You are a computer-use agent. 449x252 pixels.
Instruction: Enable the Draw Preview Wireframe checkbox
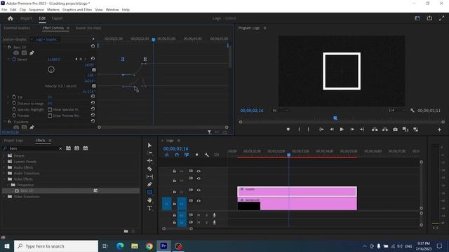[x=50, y=115]
